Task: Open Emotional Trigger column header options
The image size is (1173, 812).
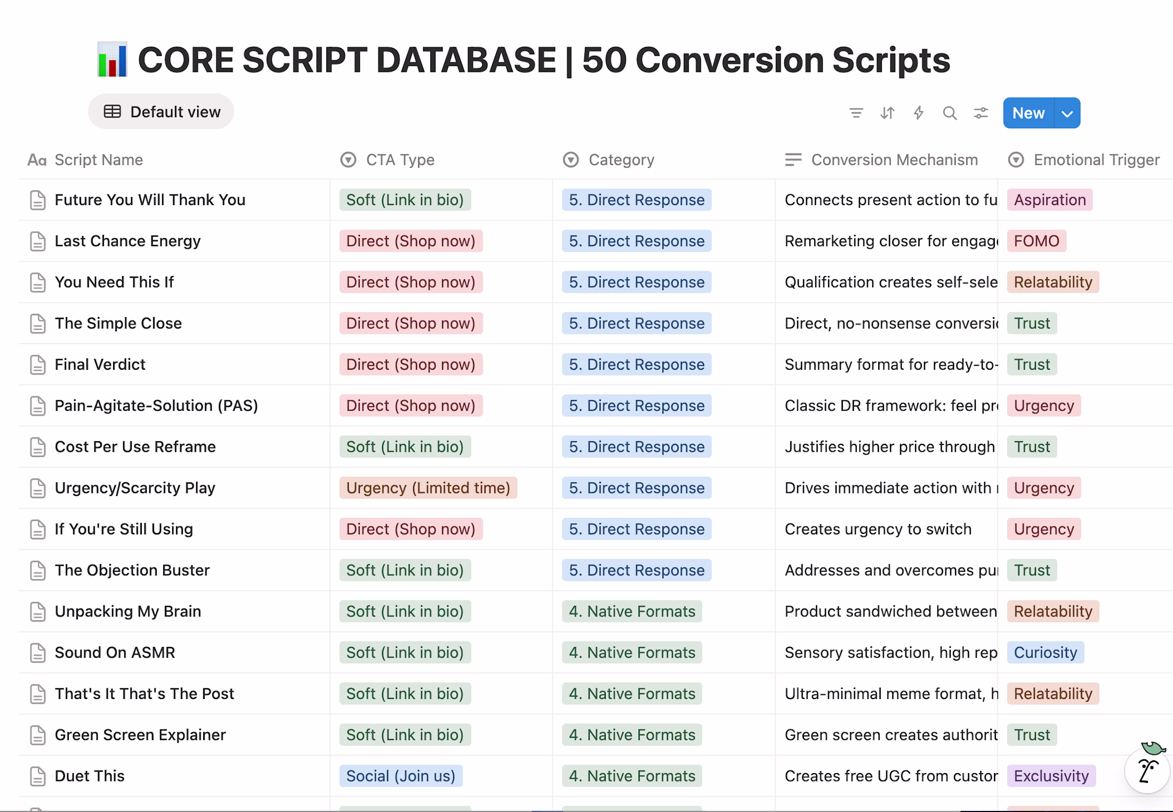Action: click(x=1096, y=160)
